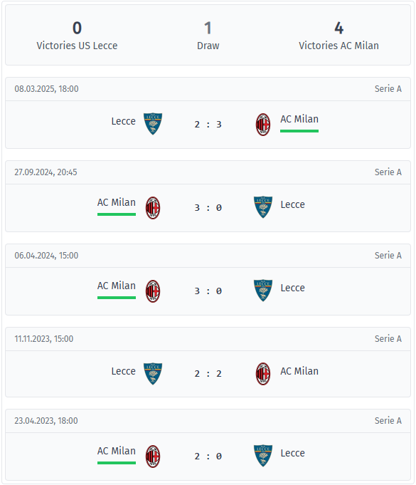The image size is (416, 485).
Task: Click the AC Milan crest in the 27.09.2024 match
Action: (153, 208)
